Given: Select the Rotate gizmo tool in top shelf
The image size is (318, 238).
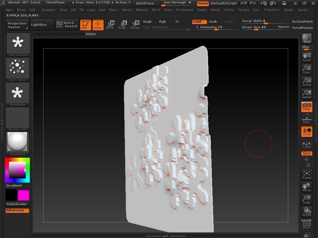Looking at the screenshot, I should tap(135, 25).
